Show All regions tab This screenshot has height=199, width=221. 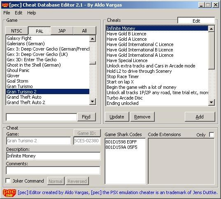pyautogui.click(x=84, y=31)
